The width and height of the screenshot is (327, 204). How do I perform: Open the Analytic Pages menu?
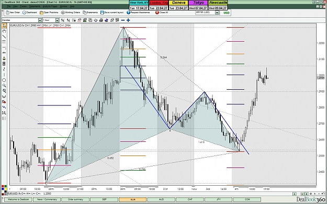coord(50,6)
